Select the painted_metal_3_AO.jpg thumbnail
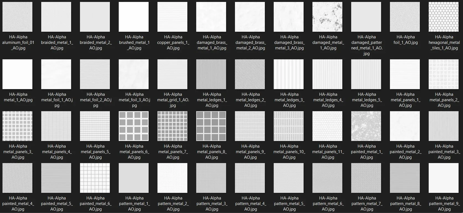 (444, 126)
